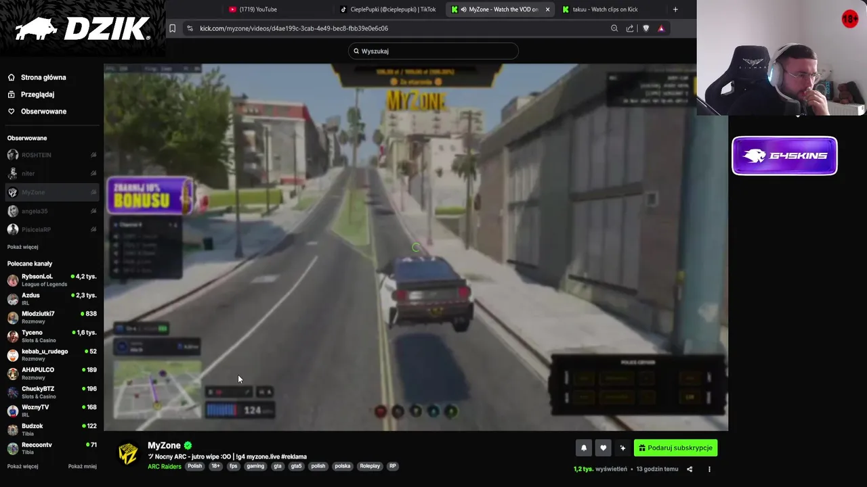Select the gaming tag

point(255,466)
